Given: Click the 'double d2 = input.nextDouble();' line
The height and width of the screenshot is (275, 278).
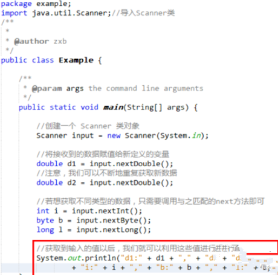Looking at the screenshot, I should 105,183.
